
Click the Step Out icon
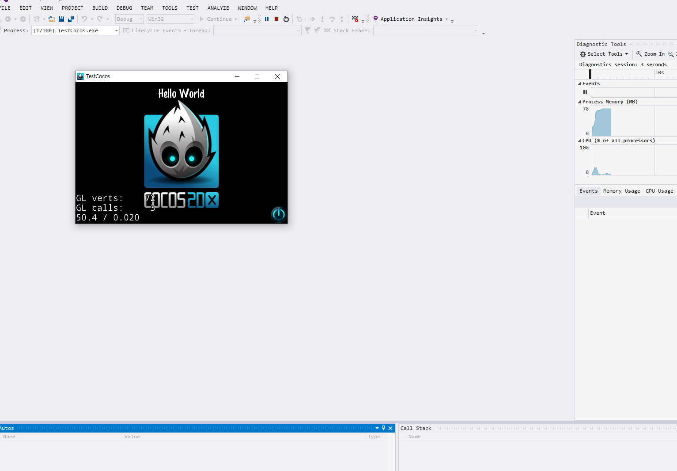342,19
